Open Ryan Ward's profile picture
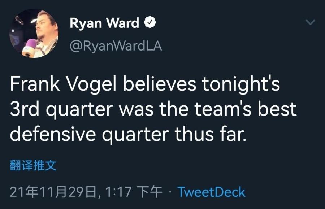The width and height of the screenshot is (325, 209). (34, 33)
